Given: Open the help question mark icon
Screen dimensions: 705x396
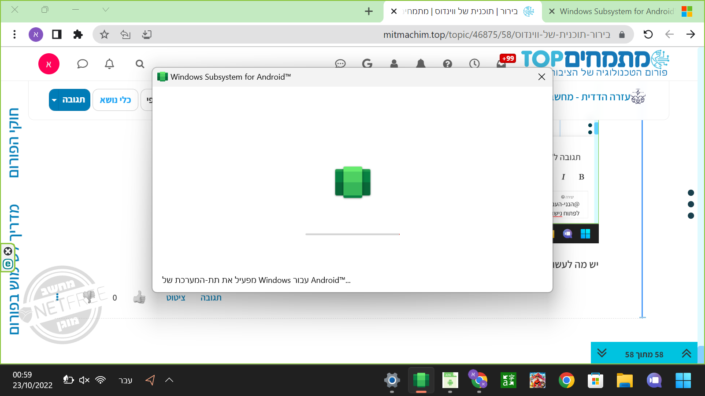Looking at the screenshot, I should pos(447,64).
